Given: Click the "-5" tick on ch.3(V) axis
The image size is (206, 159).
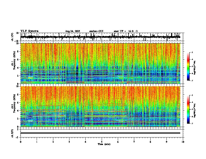Looking at the screenshot, I should [x=18, y=137].
